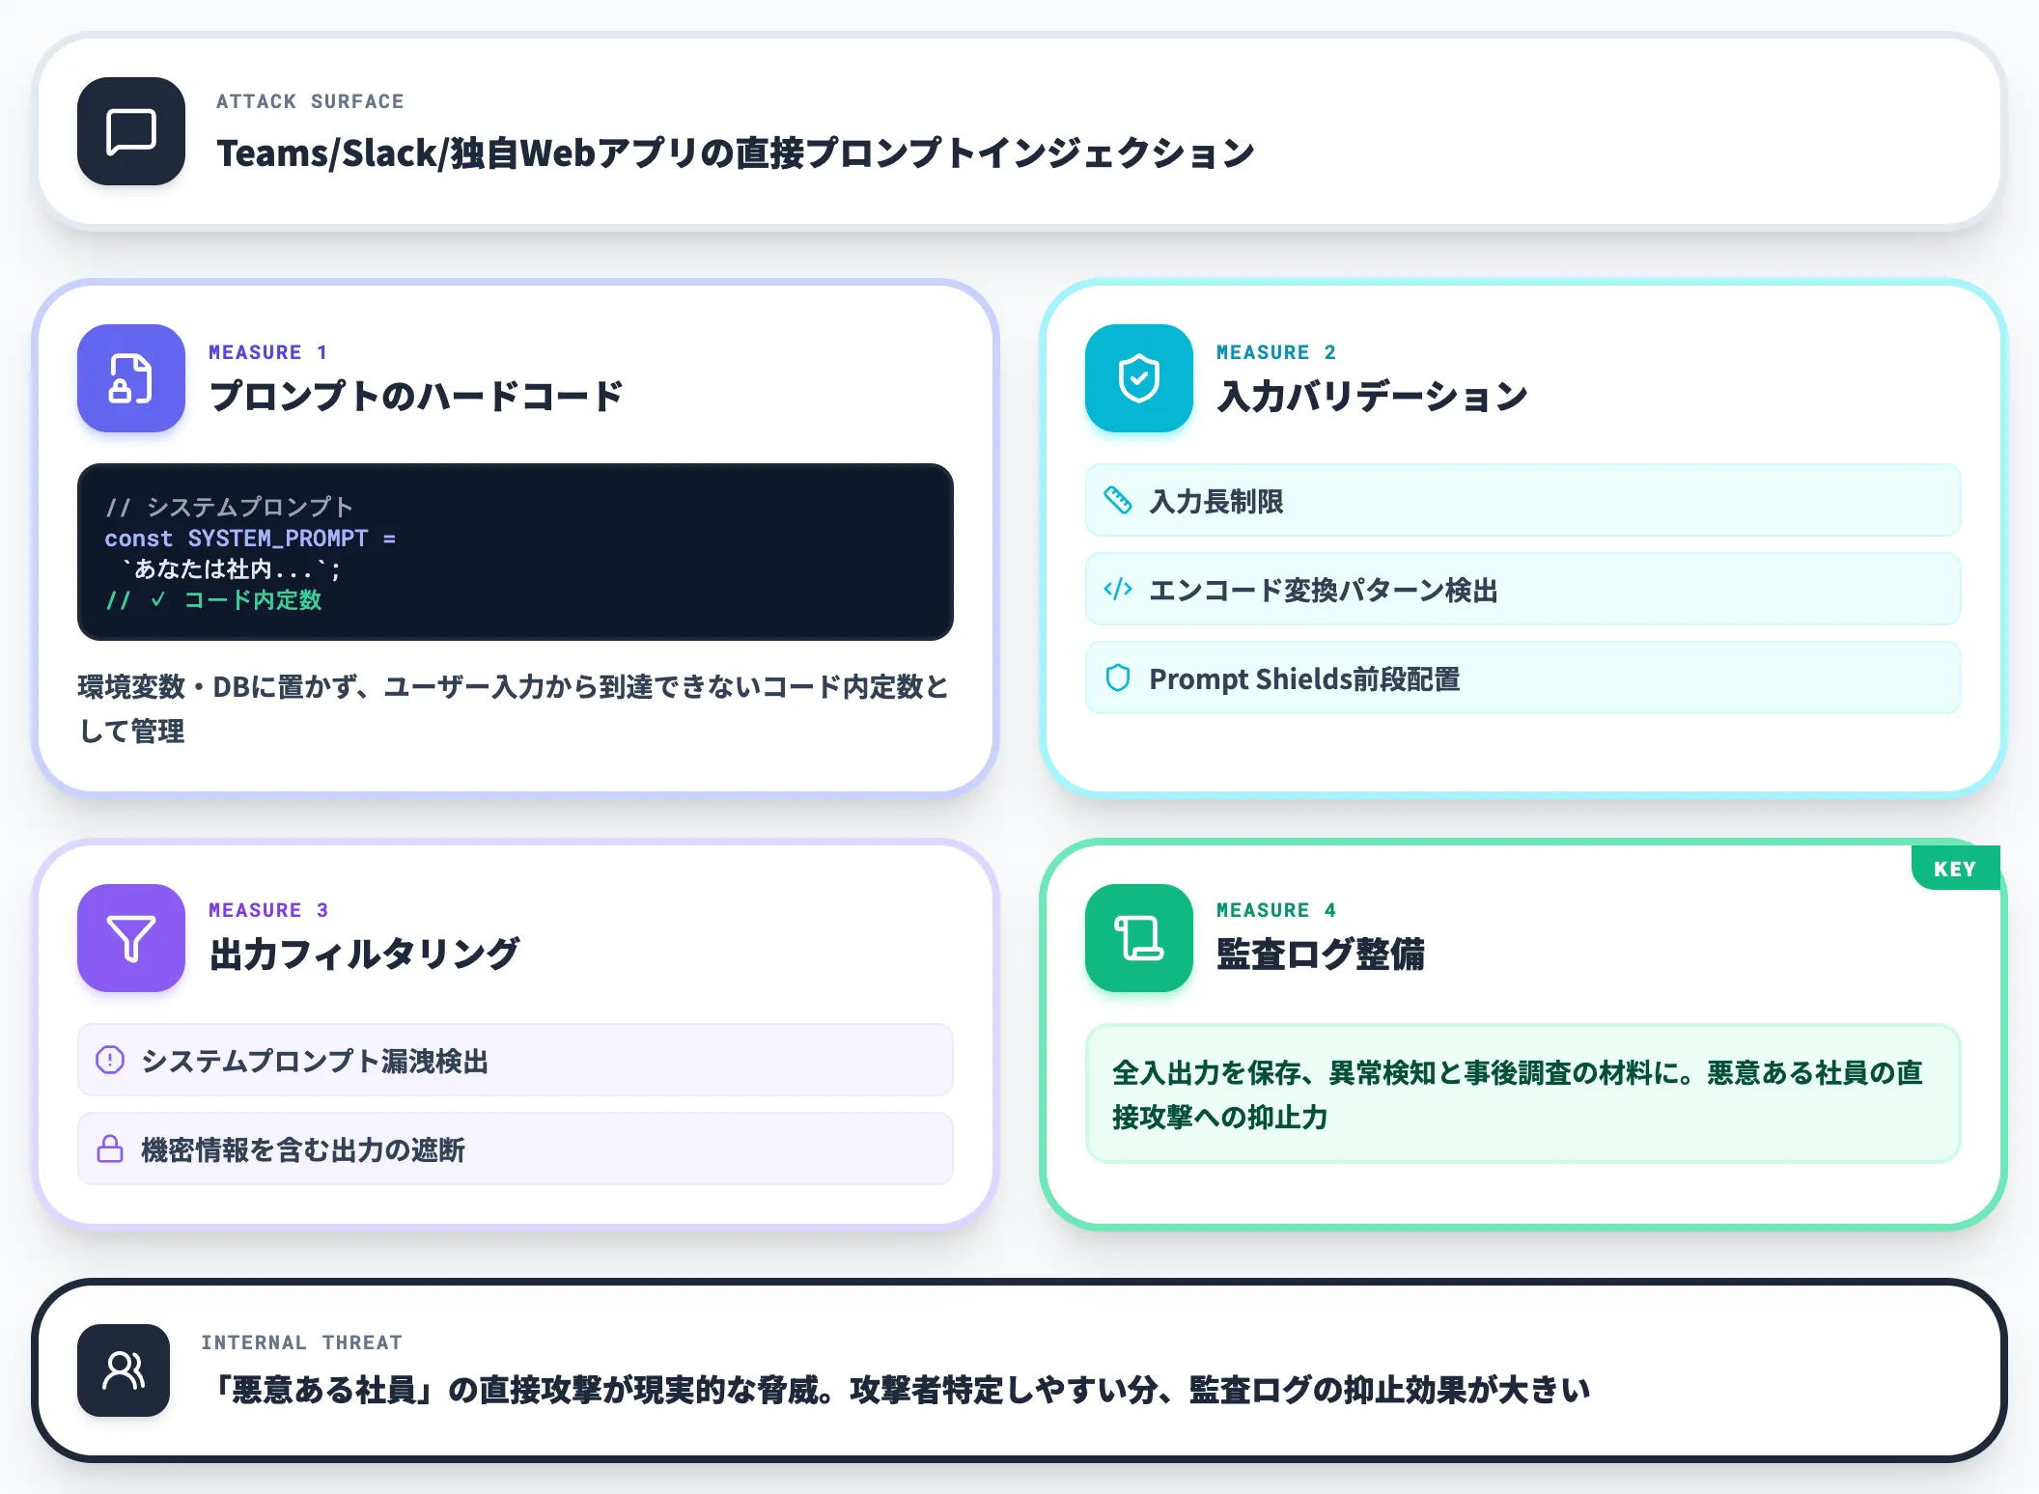2039x1494 pixels.
Task: Click the // ✓ コード内定数 comment line
Action: pyautogui.click(x=213, y=599)
